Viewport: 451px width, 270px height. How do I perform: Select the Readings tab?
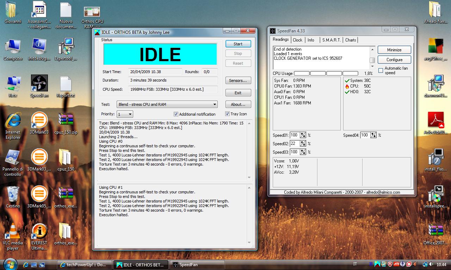tap(281, 39)
